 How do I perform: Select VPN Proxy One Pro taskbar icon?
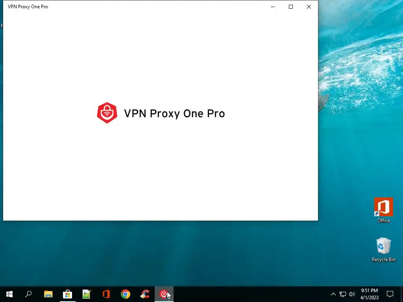[x=164, y=294]
